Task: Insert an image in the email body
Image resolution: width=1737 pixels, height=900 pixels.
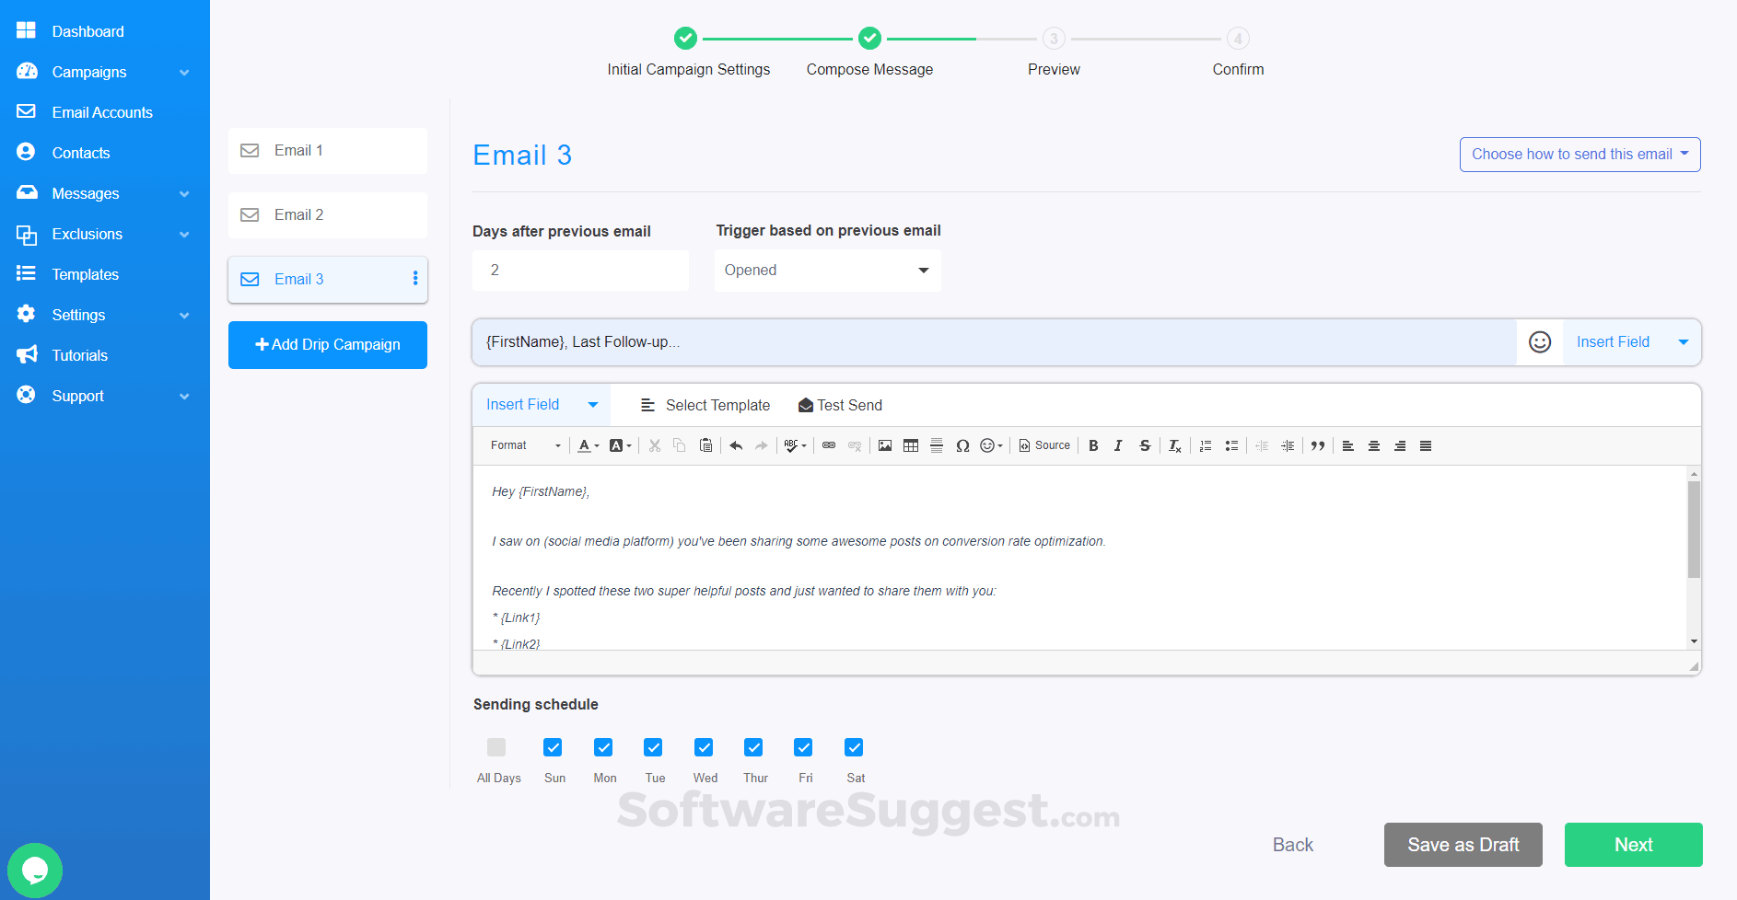Action: pyautogui.click(x=884, y=445)
